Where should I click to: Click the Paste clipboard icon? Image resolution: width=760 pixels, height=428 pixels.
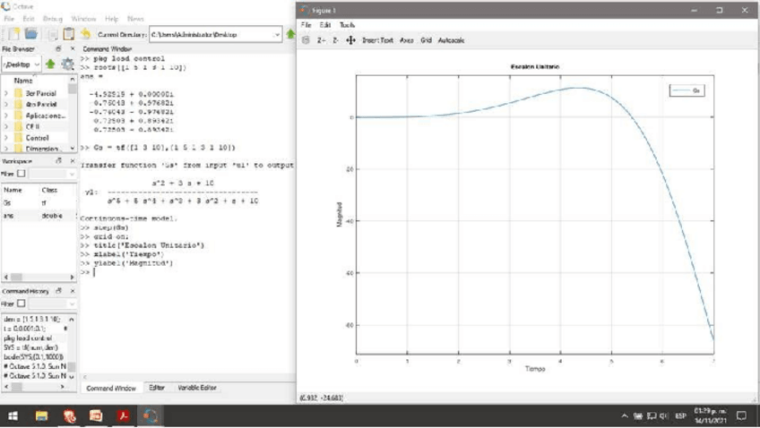click(69, 34)
